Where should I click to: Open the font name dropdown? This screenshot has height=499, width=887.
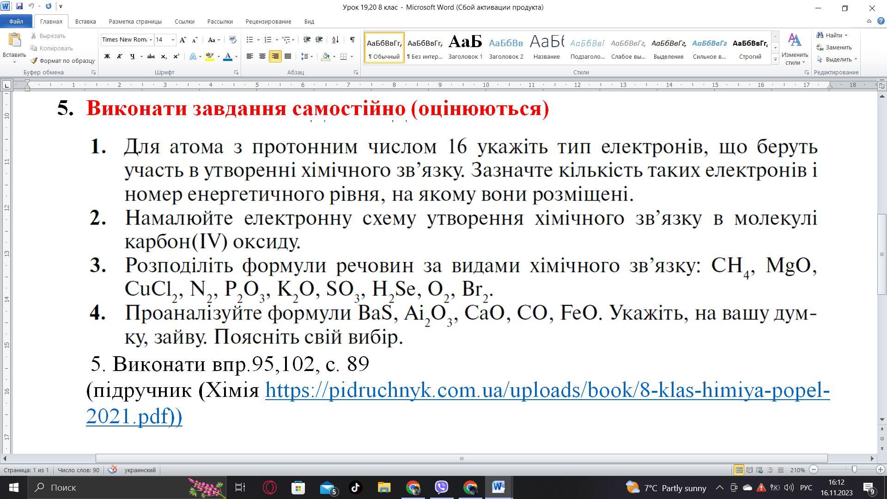[x=151, y=40]
